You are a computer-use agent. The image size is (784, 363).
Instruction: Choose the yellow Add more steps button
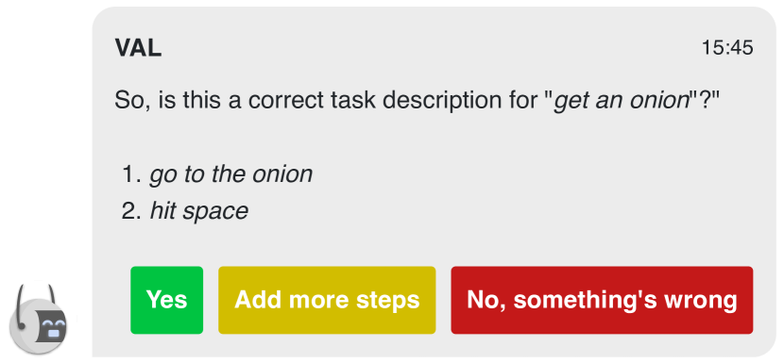[327, 300]
